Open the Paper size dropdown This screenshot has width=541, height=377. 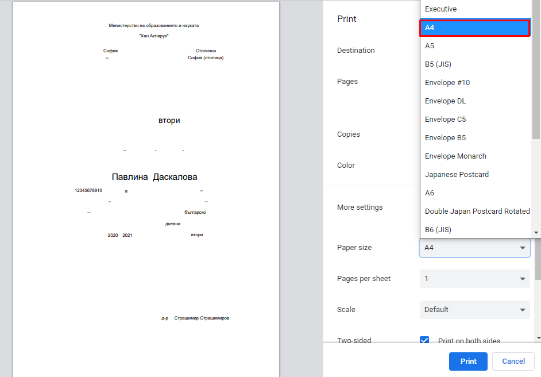point(474,248)
